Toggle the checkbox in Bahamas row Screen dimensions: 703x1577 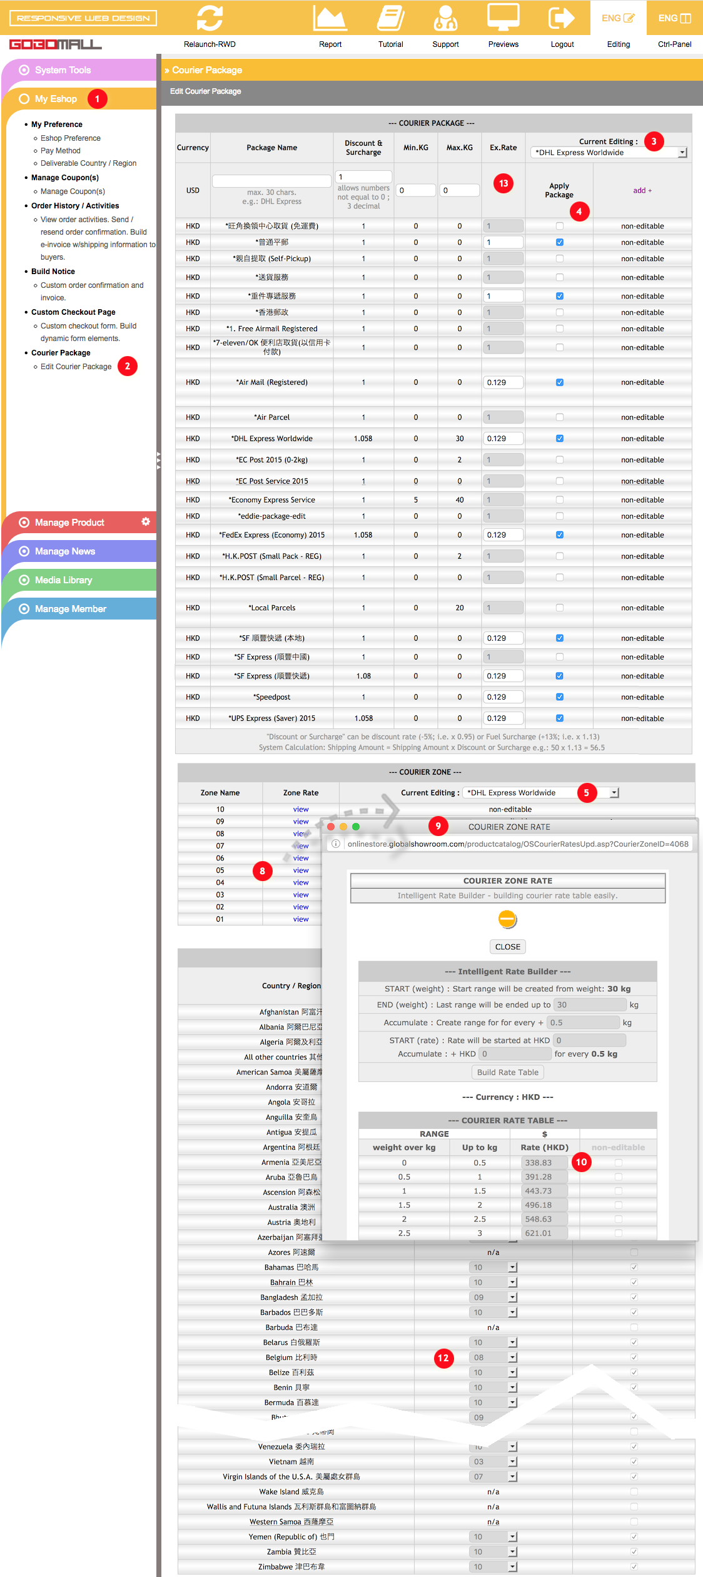click(634, 1267)
